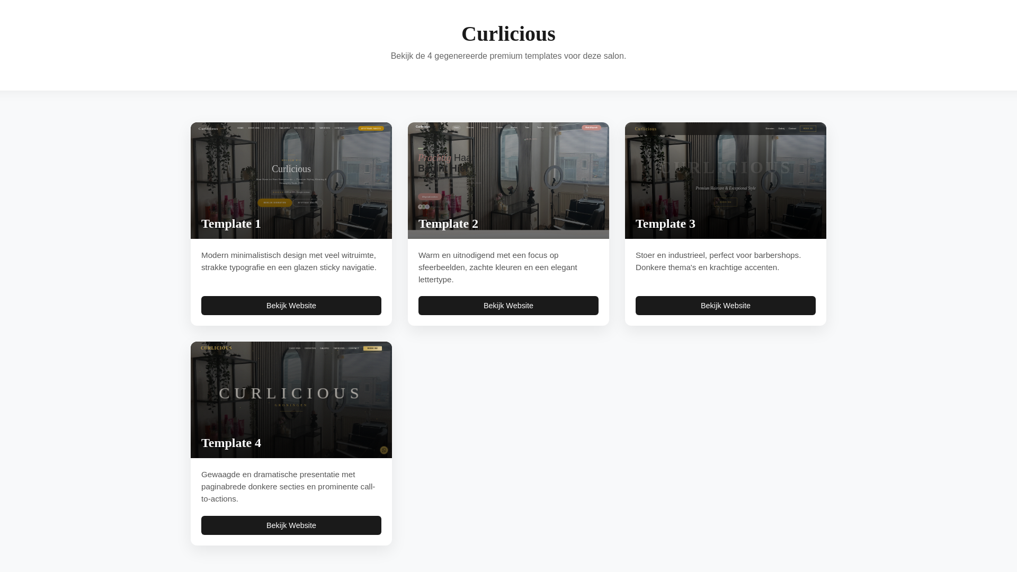The height and width of the screenshot is (572, 1017).
Task: Open the Template 3 preview image
Action: tap(726, 181)
